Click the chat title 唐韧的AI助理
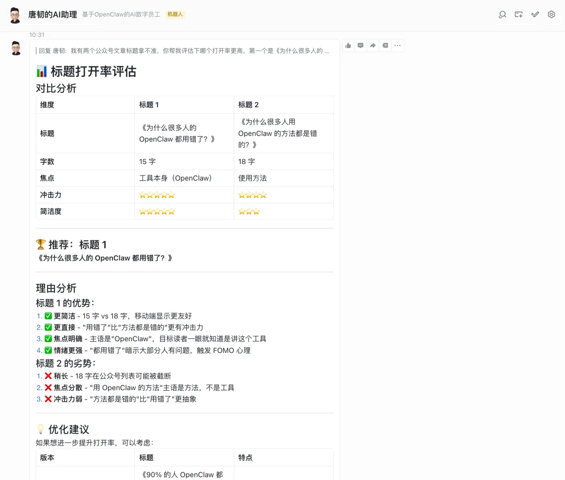This screenshot has height=480, width=565. (x=53, y=15)
